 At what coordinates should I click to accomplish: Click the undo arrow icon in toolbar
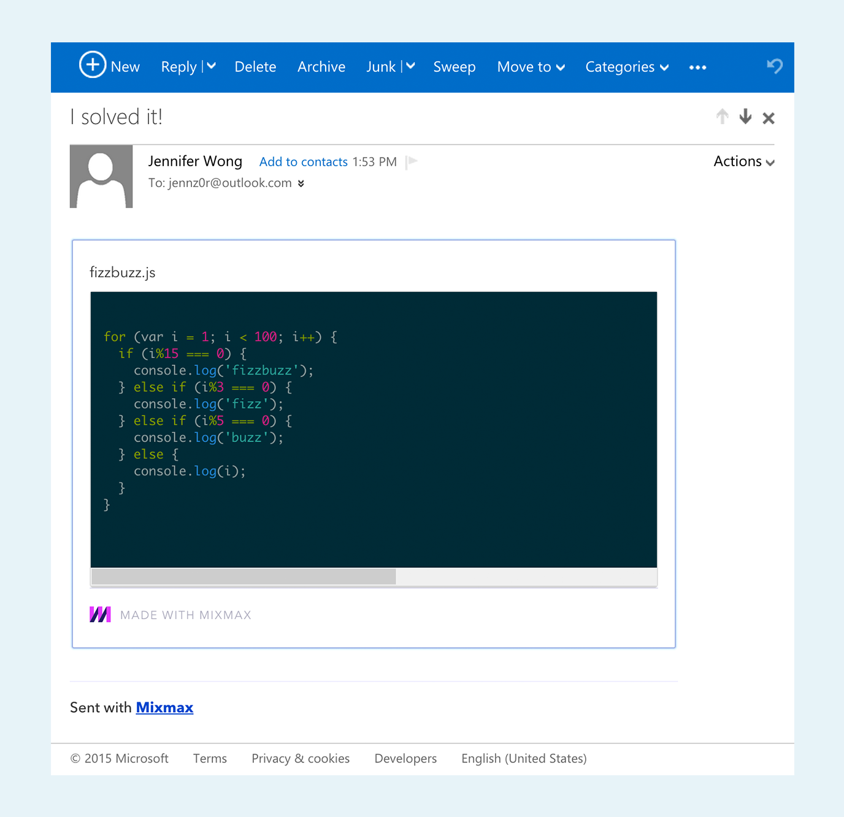[775, 66]
